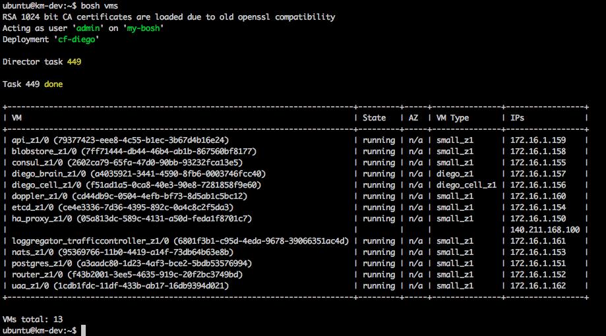Select public IP 140.211.168.100
This screenshot has height=336, width=606.
pyautogui.click(x=545, y=230)
